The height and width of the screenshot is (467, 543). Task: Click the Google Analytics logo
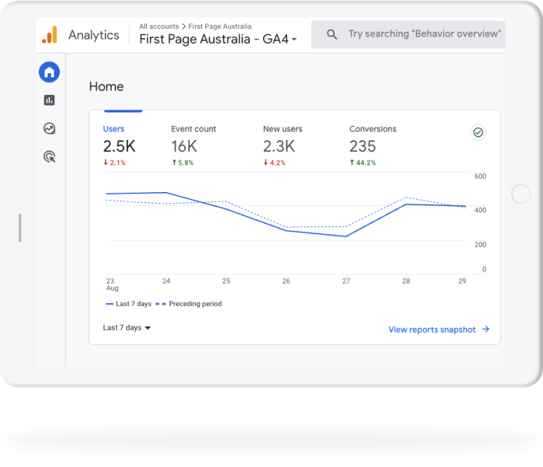(x=49, y=35)
